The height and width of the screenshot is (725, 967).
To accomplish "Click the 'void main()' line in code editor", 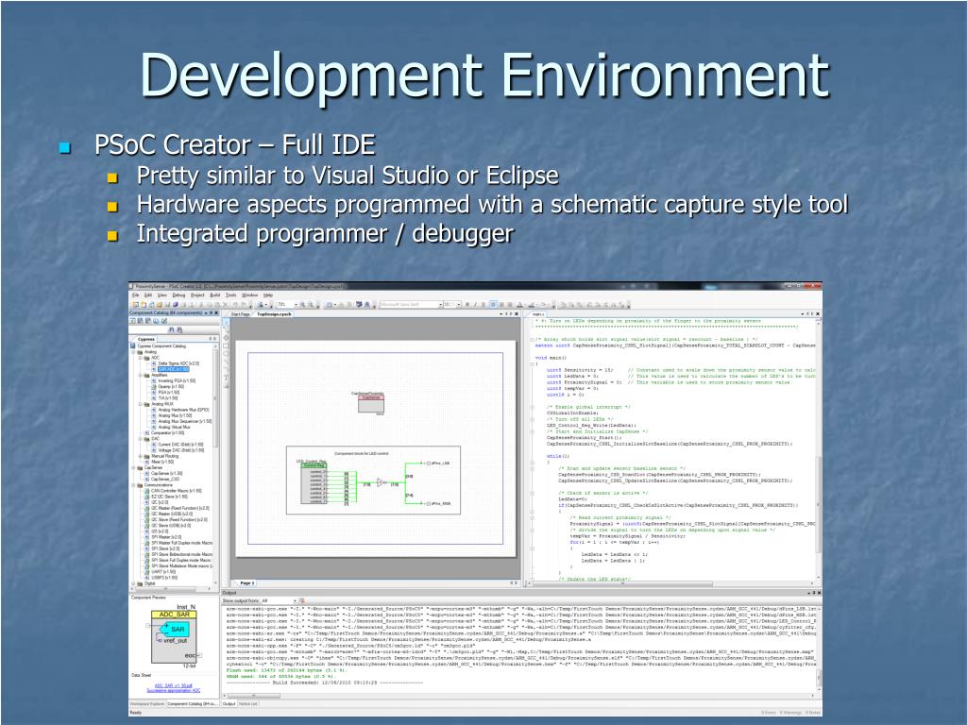I will pyautogui.click(x=551, y=358).
